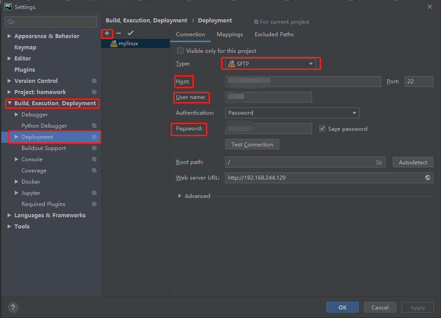Expand Languages & Frameworks node
The height and width of the screenshot is (318, 441).
[9, 215]
